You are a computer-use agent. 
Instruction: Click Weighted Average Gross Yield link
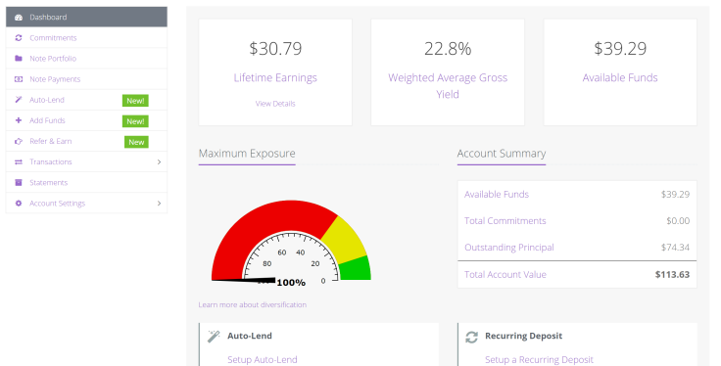pos(448,86)
